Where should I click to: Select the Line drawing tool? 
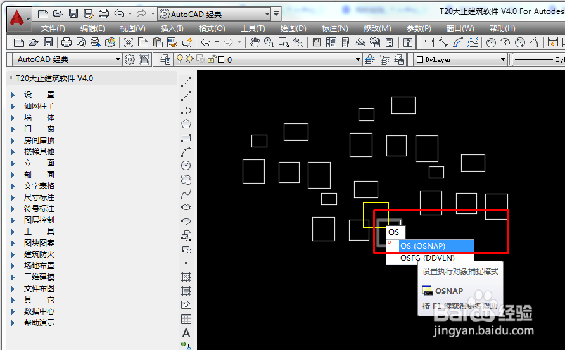(x=186, y=82)
